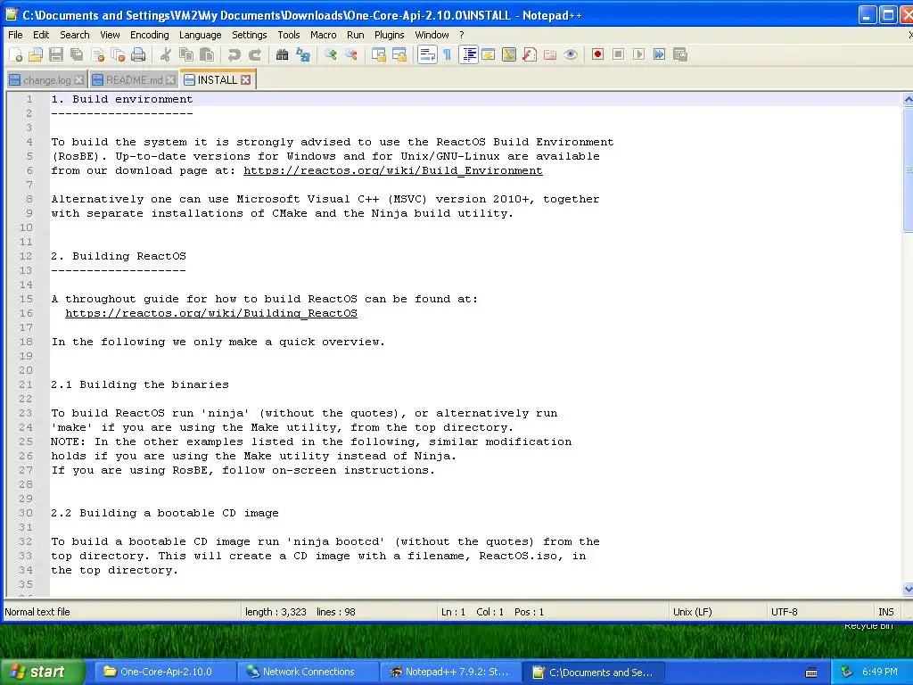The height and width of the screenshot is (685, 913).
Task: Open the ? help menu
Action: 462,35
